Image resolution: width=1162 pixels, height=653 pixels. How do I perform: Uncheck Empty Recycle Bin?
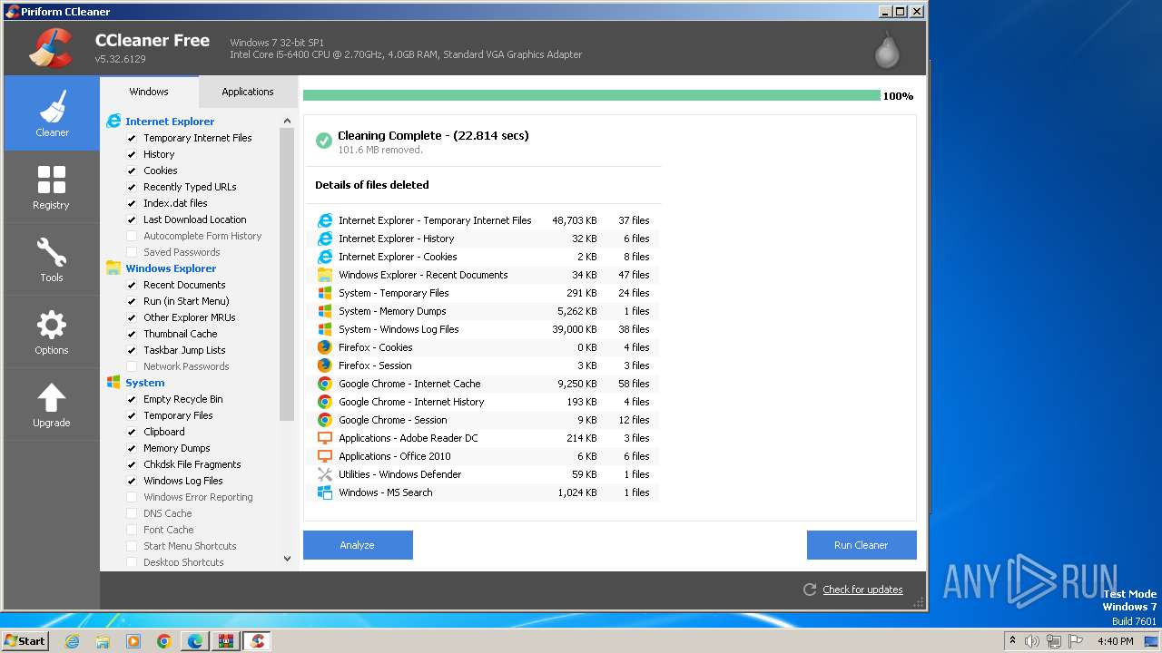[x=132, y=399]
